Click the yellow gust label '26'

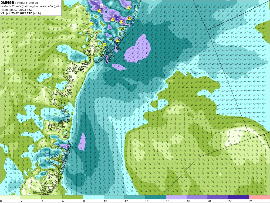click(x=92, y=23)
